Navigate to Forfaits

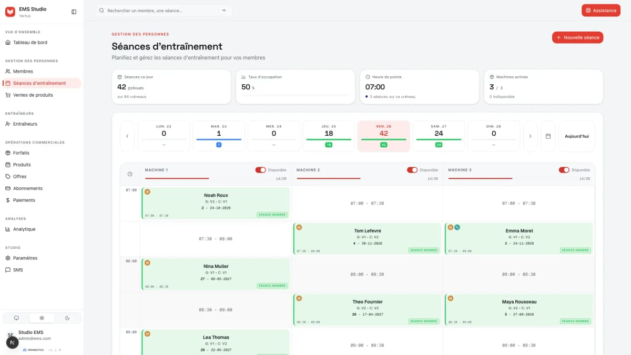coord(42,153)
